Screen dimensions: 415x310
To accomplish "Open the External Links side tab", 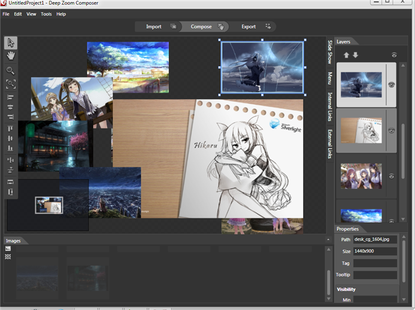I will click(x=330, y=144).
